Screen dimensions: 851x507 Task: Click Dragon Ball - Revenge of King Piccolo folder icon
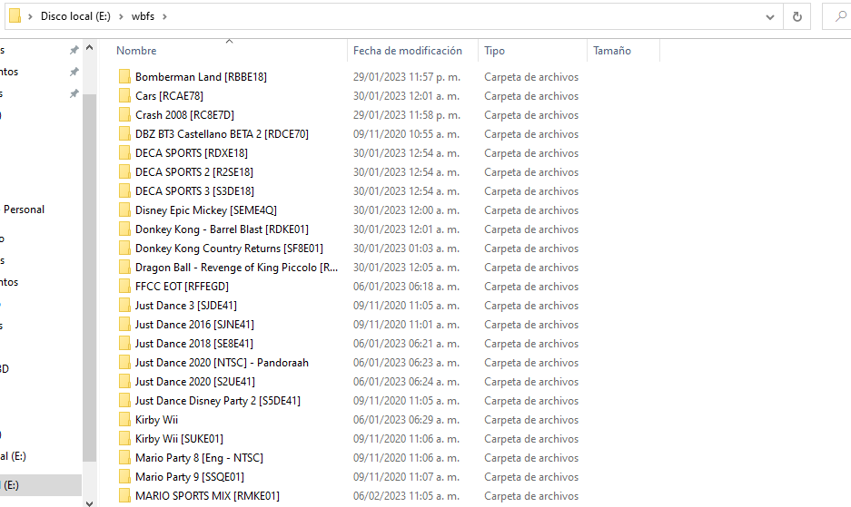coord(124,267)
